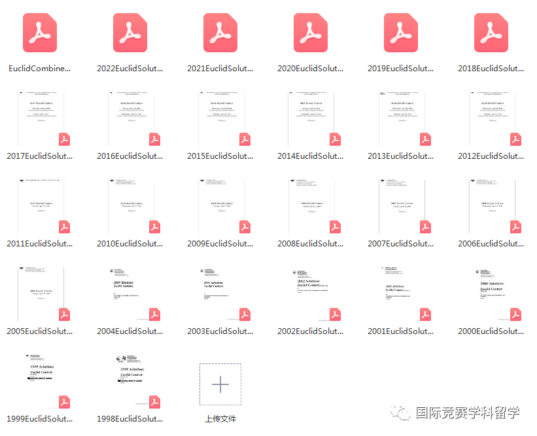537x436 pixels.
Task: Click the file name 2018EuclidSolut...
Action: point(491,69)
